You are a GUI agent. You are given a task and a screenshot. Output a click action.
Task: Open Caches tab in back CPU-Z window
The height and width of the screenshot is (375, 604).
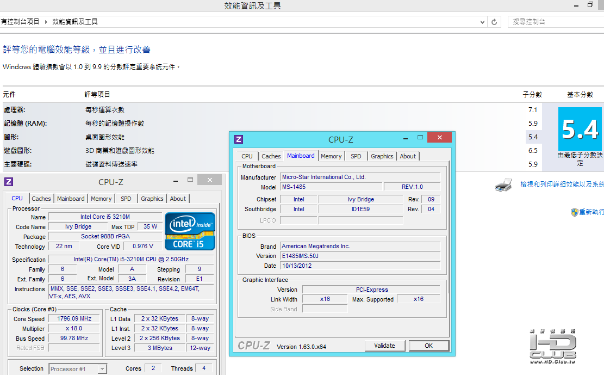click(41, 199)
